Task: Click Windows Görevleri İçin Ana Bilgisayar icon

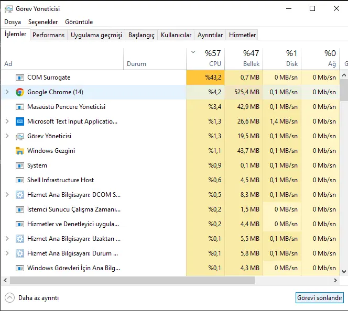Action: [20, 268]
